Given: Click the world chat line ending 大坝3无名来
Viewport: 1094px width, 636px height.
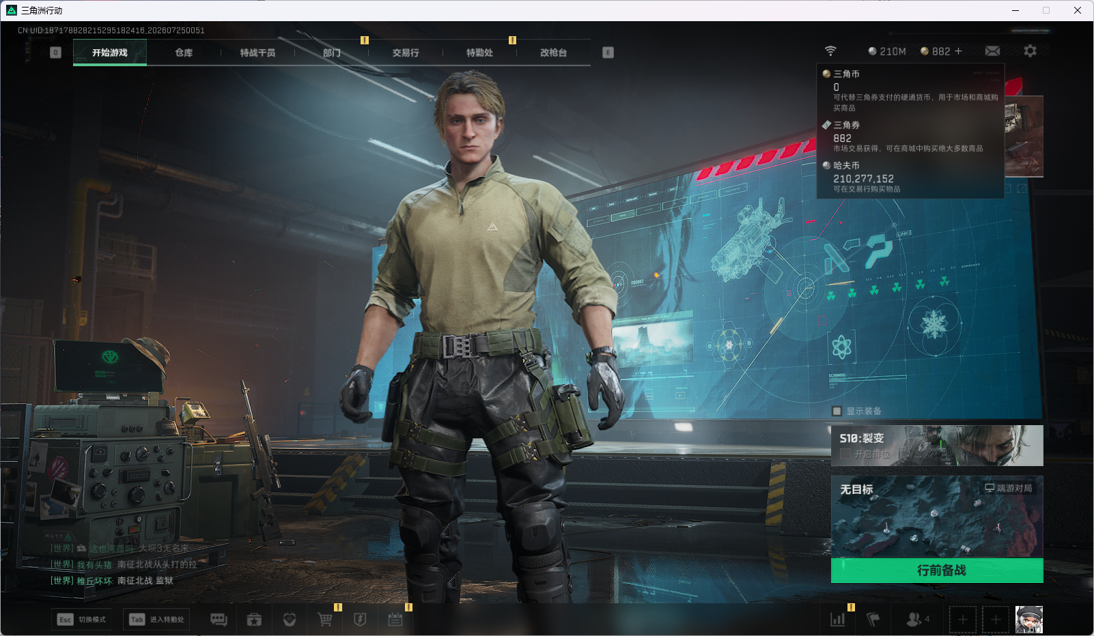Looking at the screenshot, I should click(120, 548).
